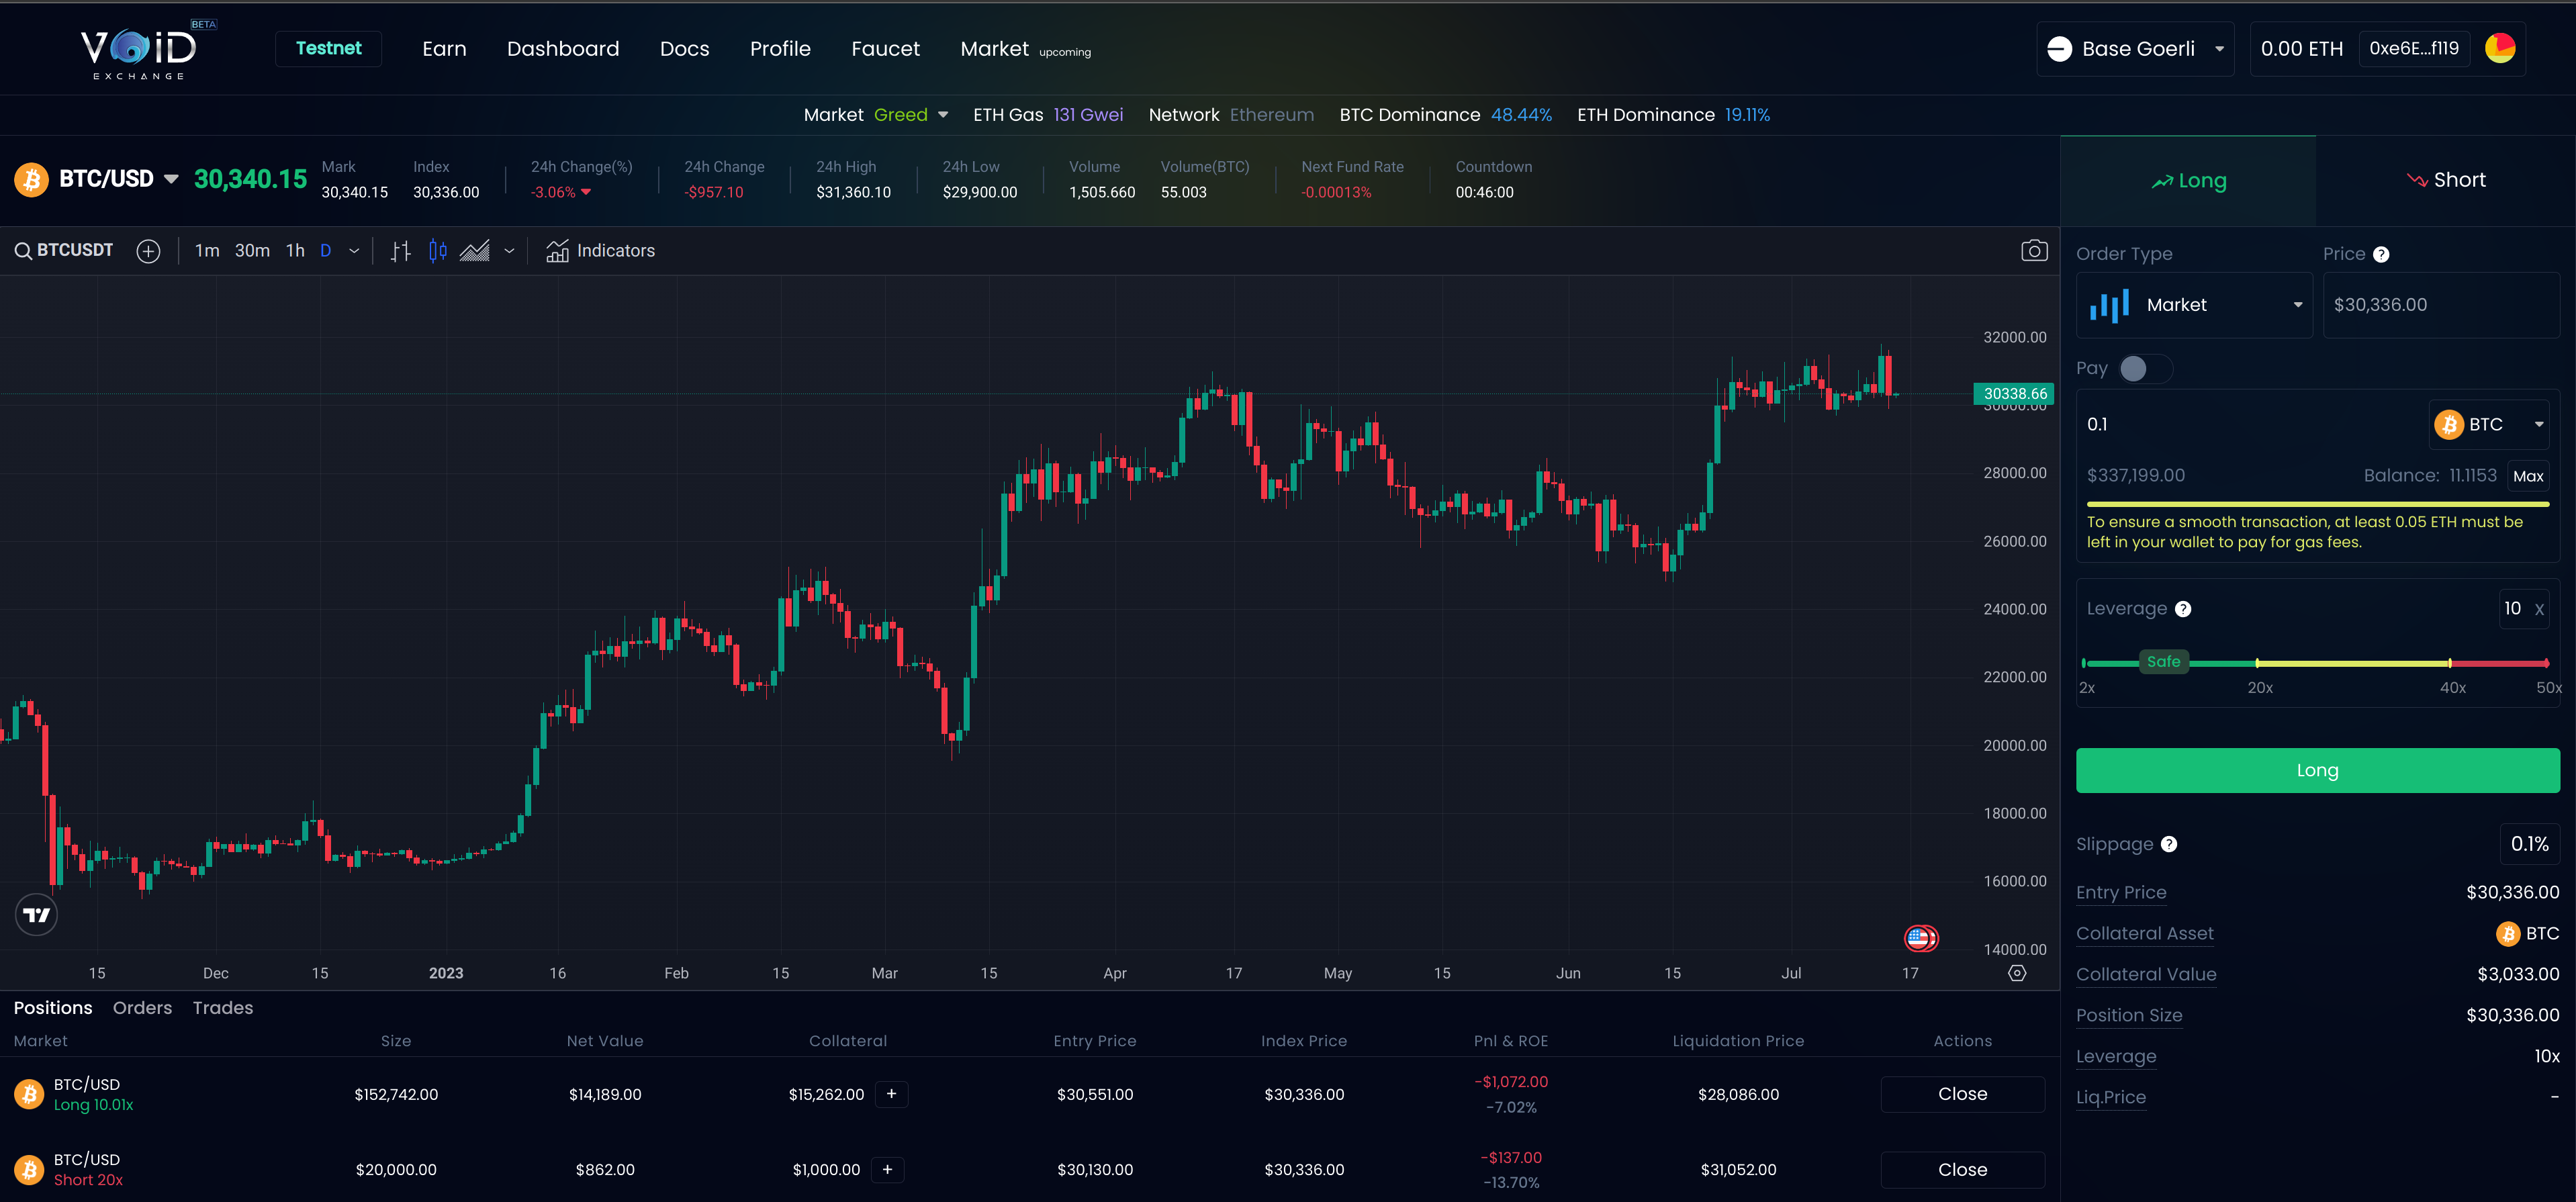Open the Orders tab
Screen dimensions: 2576x1202
[142, 1008]
